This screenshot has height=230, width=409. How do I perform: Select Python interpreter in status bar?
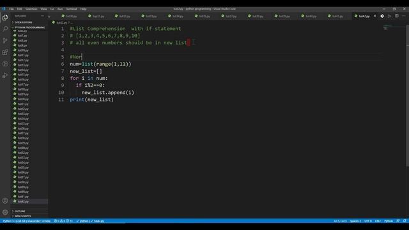click(27, 221)
